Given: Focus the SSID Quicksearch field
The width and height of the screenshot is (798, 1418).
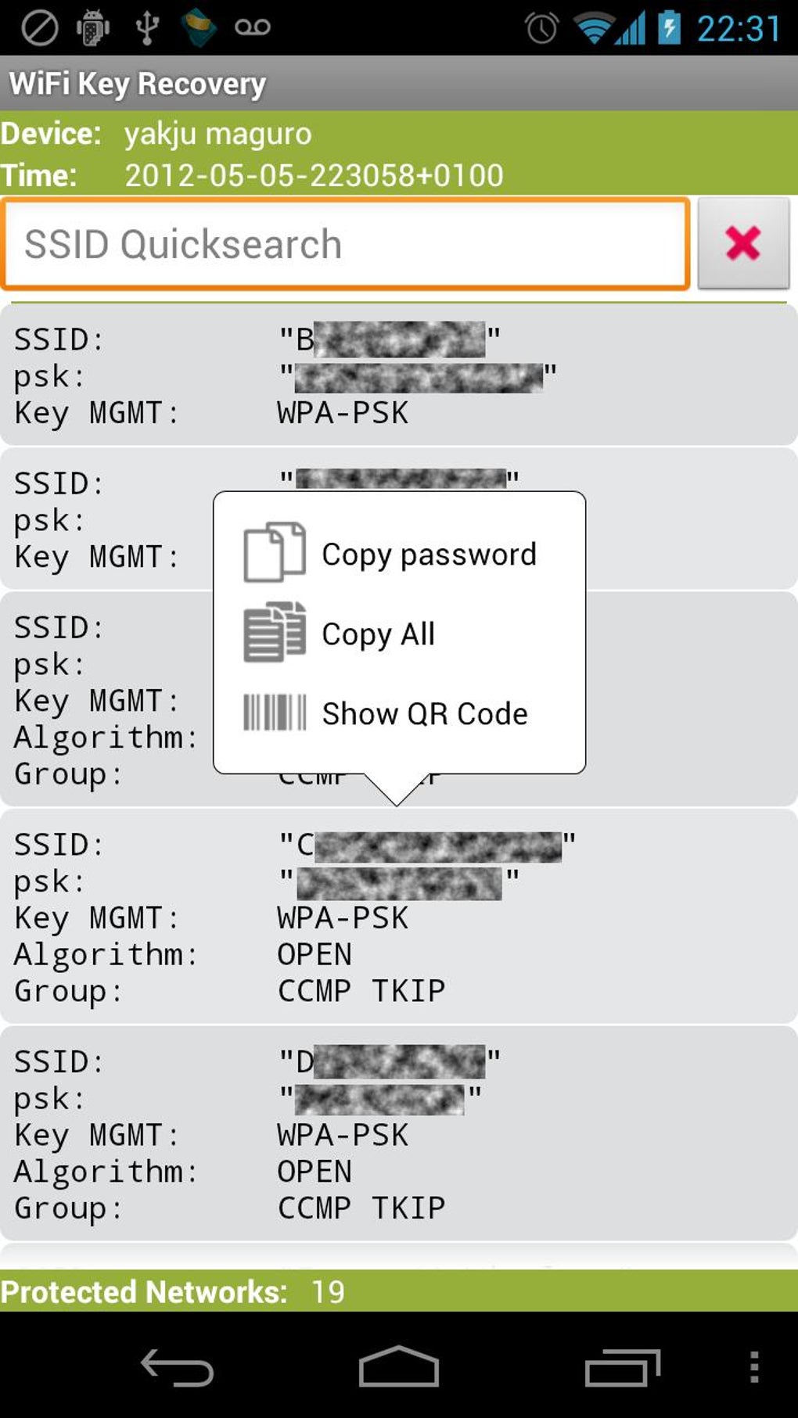Looking at the screenshot, I should [346, 244].
